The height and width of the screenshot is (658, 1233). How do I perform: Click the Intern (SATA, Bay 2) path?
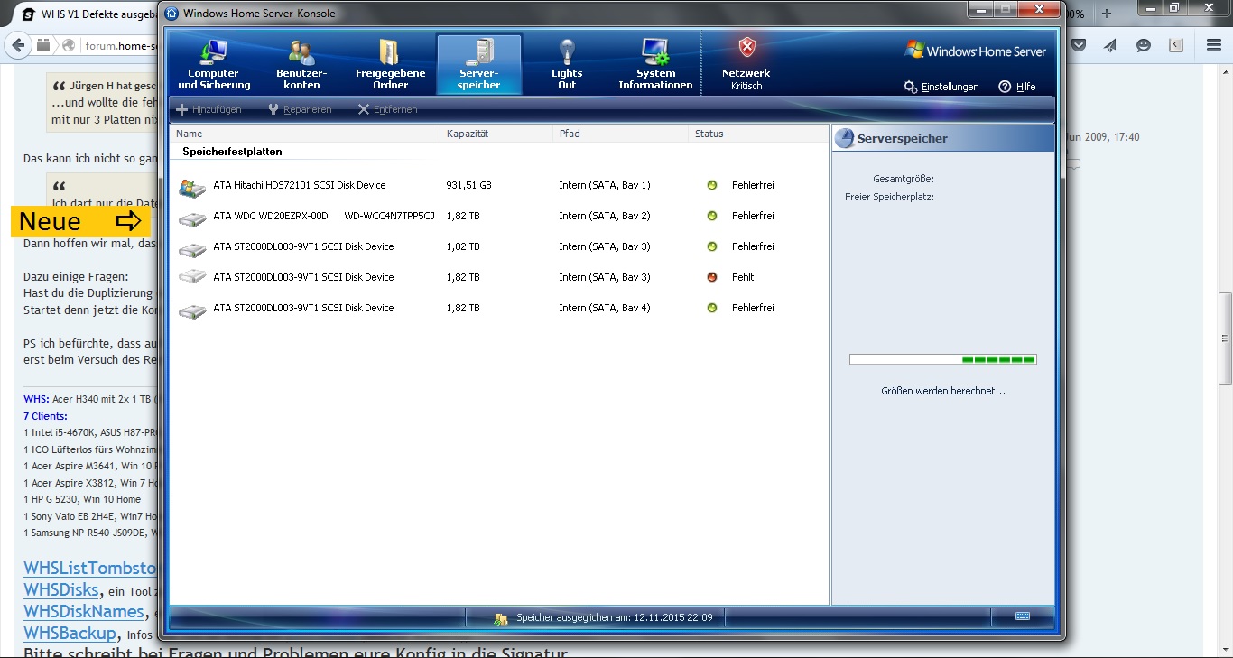tap(604, 216)
